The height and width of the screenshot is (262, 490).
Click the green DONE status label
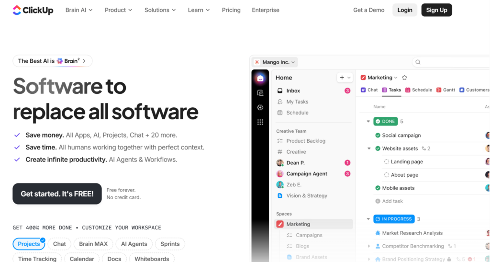tap(386, 121)
